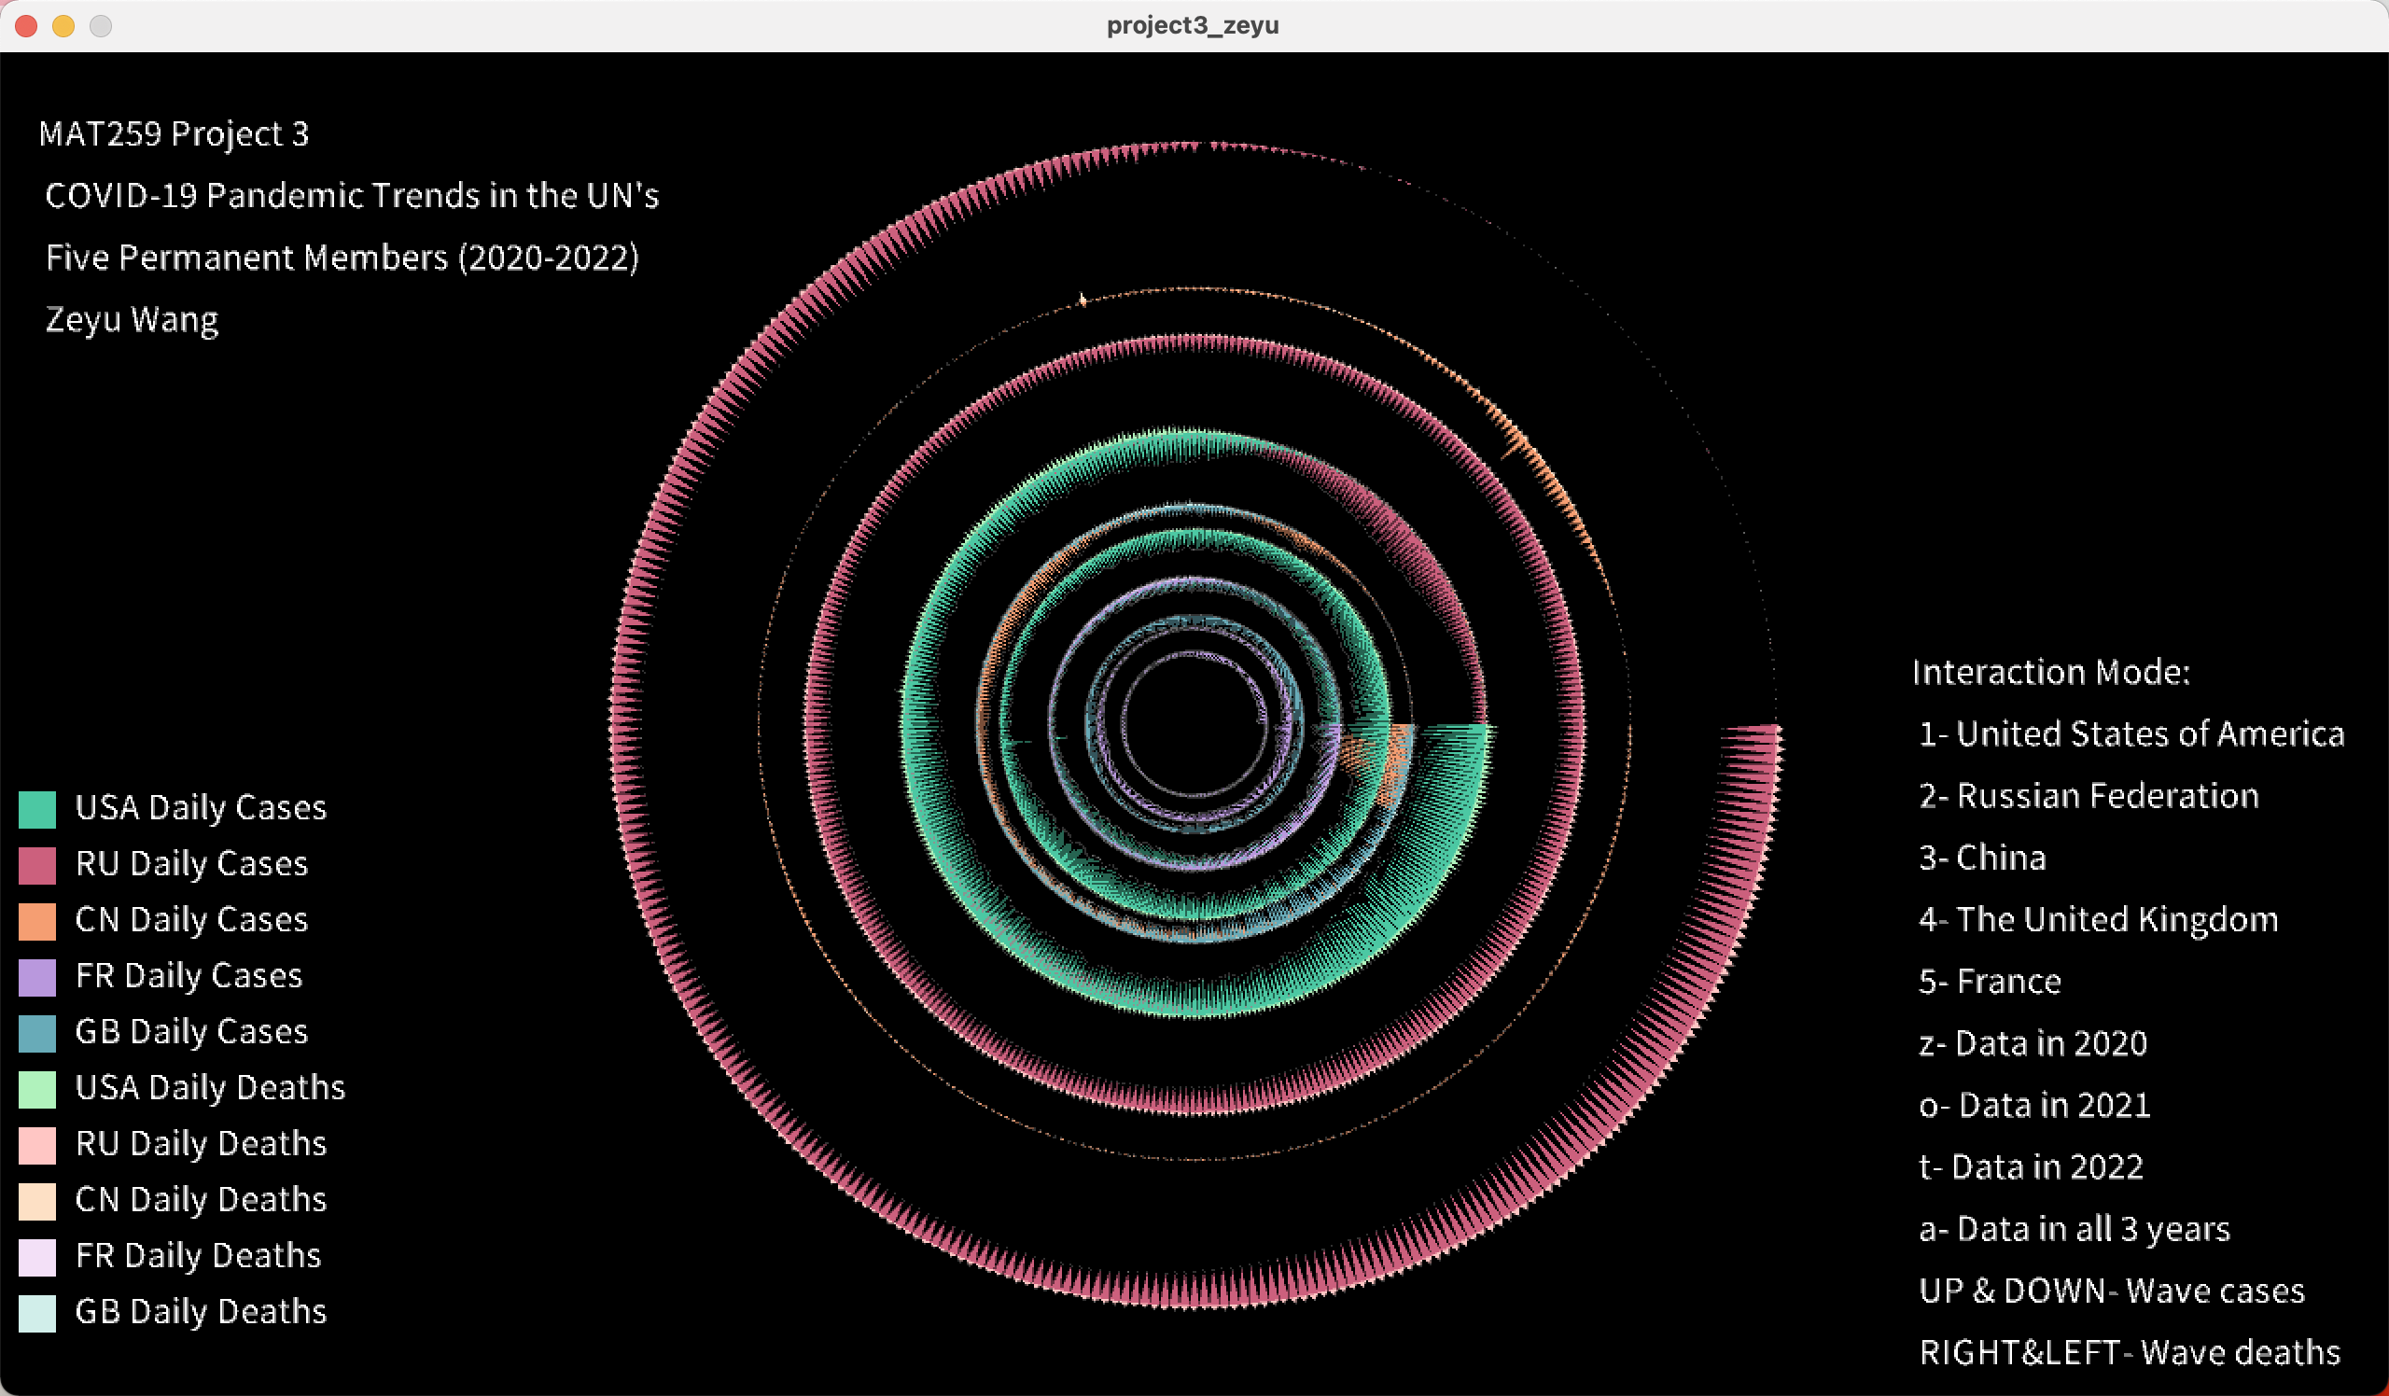Click the RU Daily Deaths light pink swatch
Image resolution: width=2389 pixels, height=1396 pixels.
click(x=37, y=1145)
